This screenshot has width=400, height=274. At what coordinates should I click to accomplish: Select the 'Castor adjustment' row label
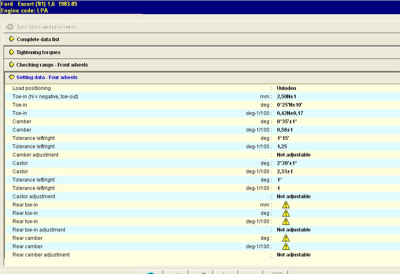[34, 197]
